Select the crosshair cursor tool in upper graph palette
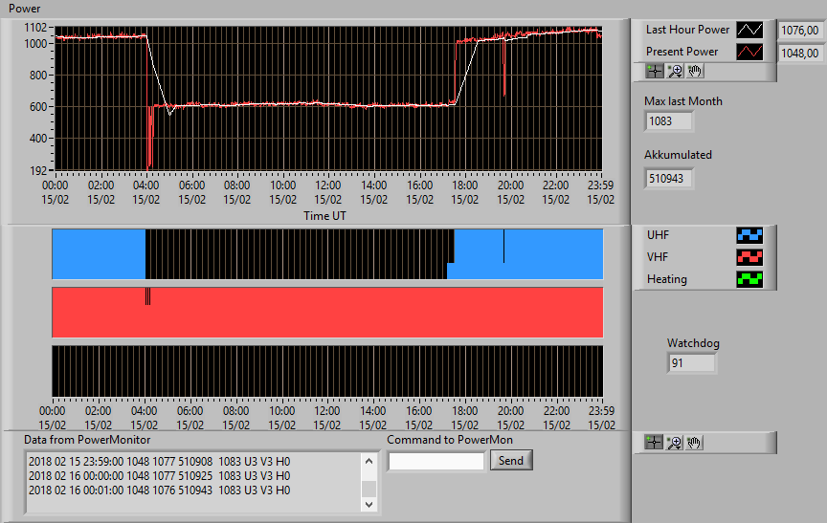This screenshot has width=827, height=523. click(655, 71)
